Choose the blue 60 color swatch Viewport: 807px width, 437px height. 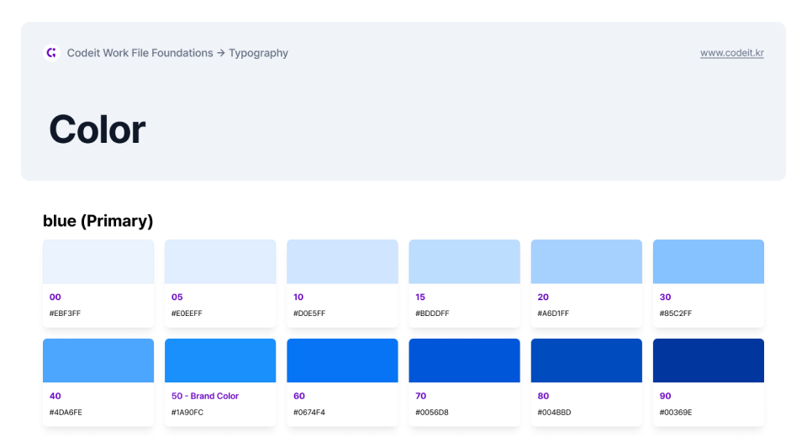[342, 361]
